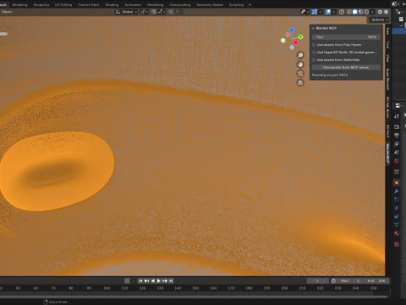Open the UV Editing workspace tab
Image resolution: width=406 pixels, height=305 pixels.
click(63, 5)
